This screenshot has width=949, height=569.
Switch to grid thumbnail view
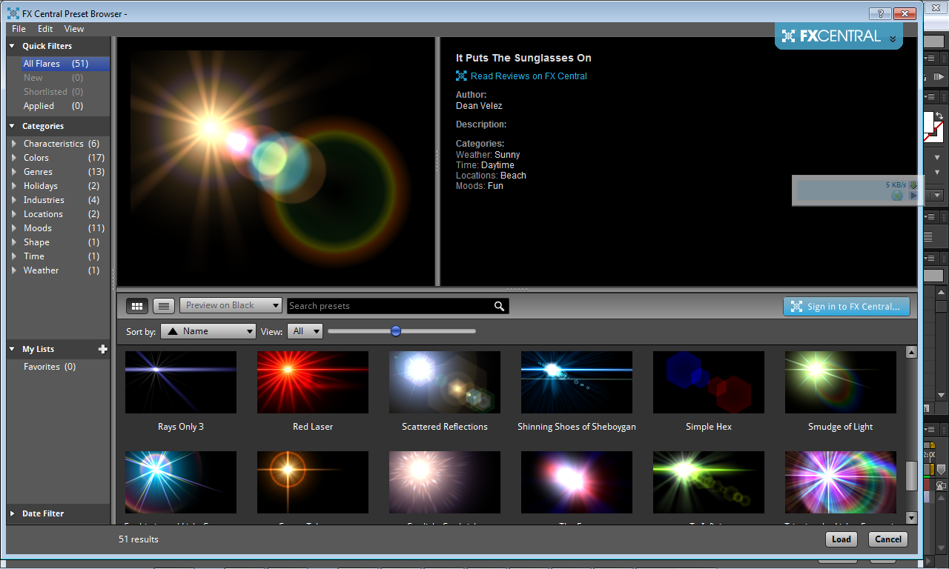[x=137, y=305]
